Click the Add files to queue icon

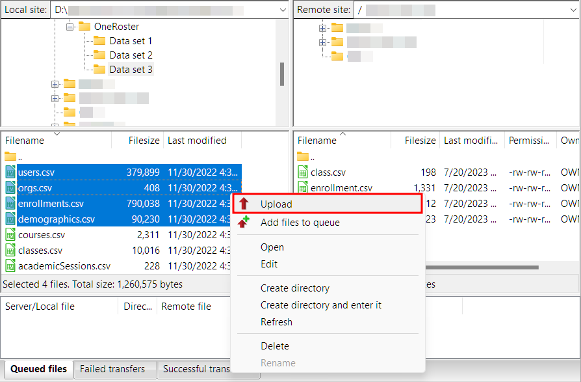[242, 221]
